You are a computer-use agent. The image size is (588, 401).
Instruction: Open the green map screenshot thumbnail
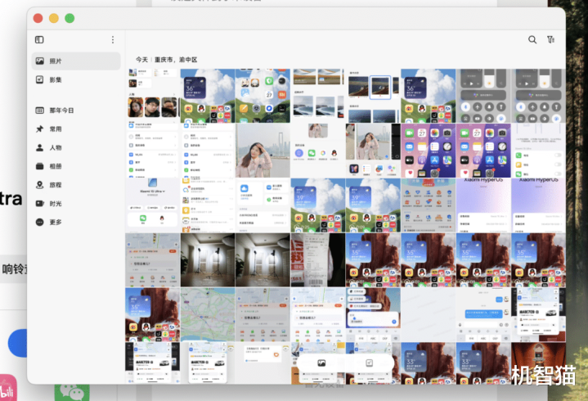(208, 314)
